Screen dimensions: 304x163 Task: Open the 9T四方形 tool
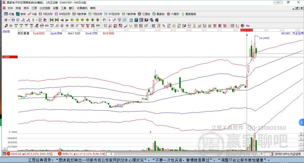(112, 14)
